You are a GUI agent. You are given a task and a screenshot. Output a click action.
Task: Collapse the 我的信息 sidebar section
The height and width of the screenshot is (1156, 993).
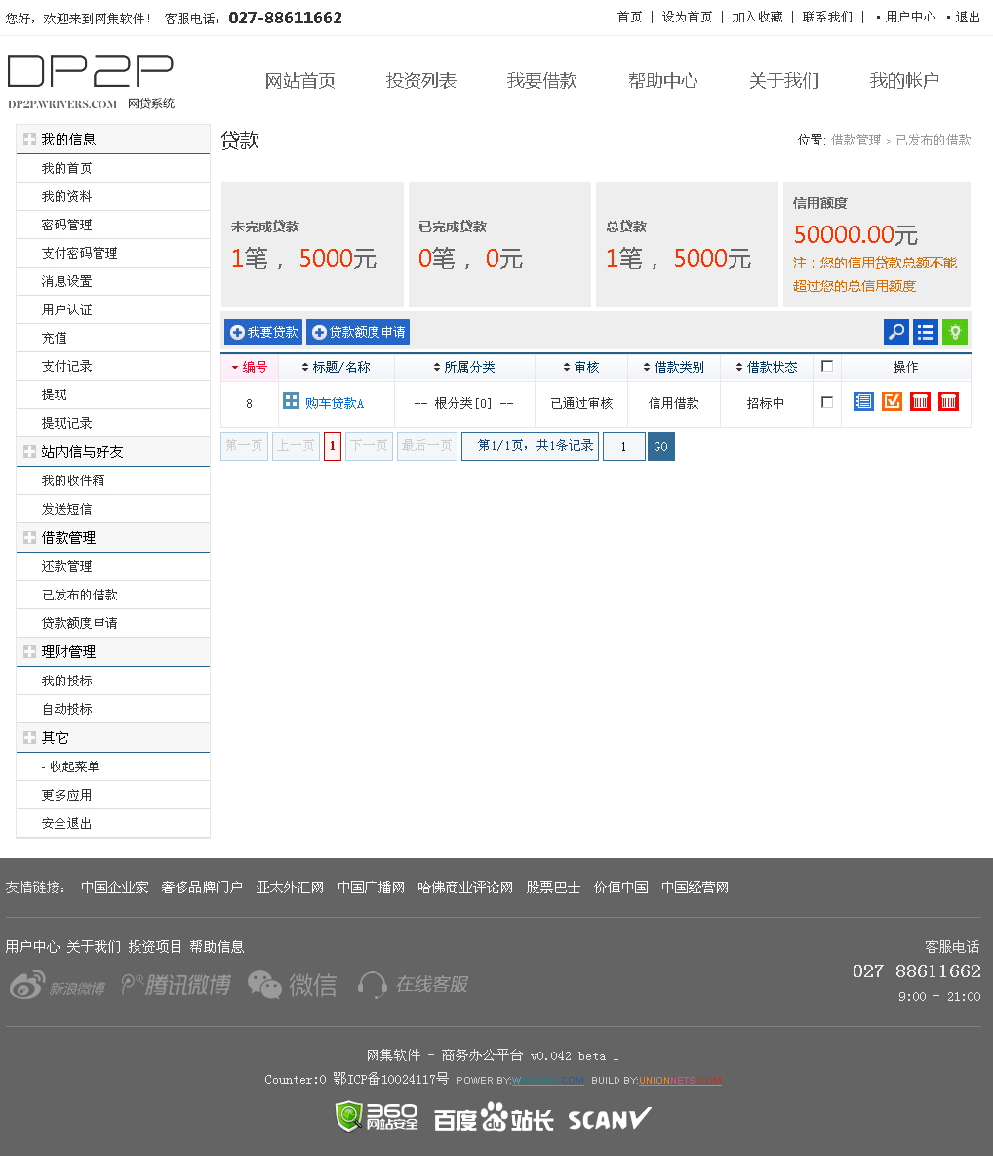tap(30, 140)
